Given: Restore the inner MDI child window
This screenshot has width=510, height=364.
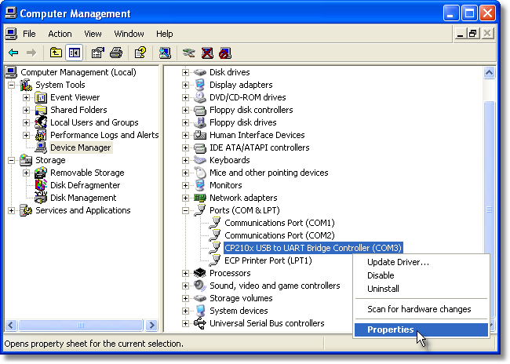Looking at the screenshot, I should click(x=472, y=33).
